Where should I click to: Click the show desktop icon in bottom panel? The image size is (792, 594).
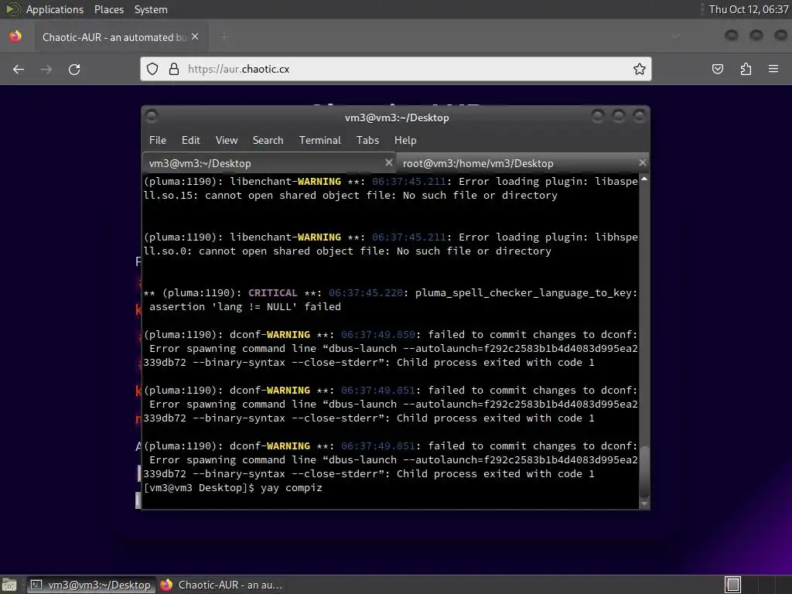point(9,585)
